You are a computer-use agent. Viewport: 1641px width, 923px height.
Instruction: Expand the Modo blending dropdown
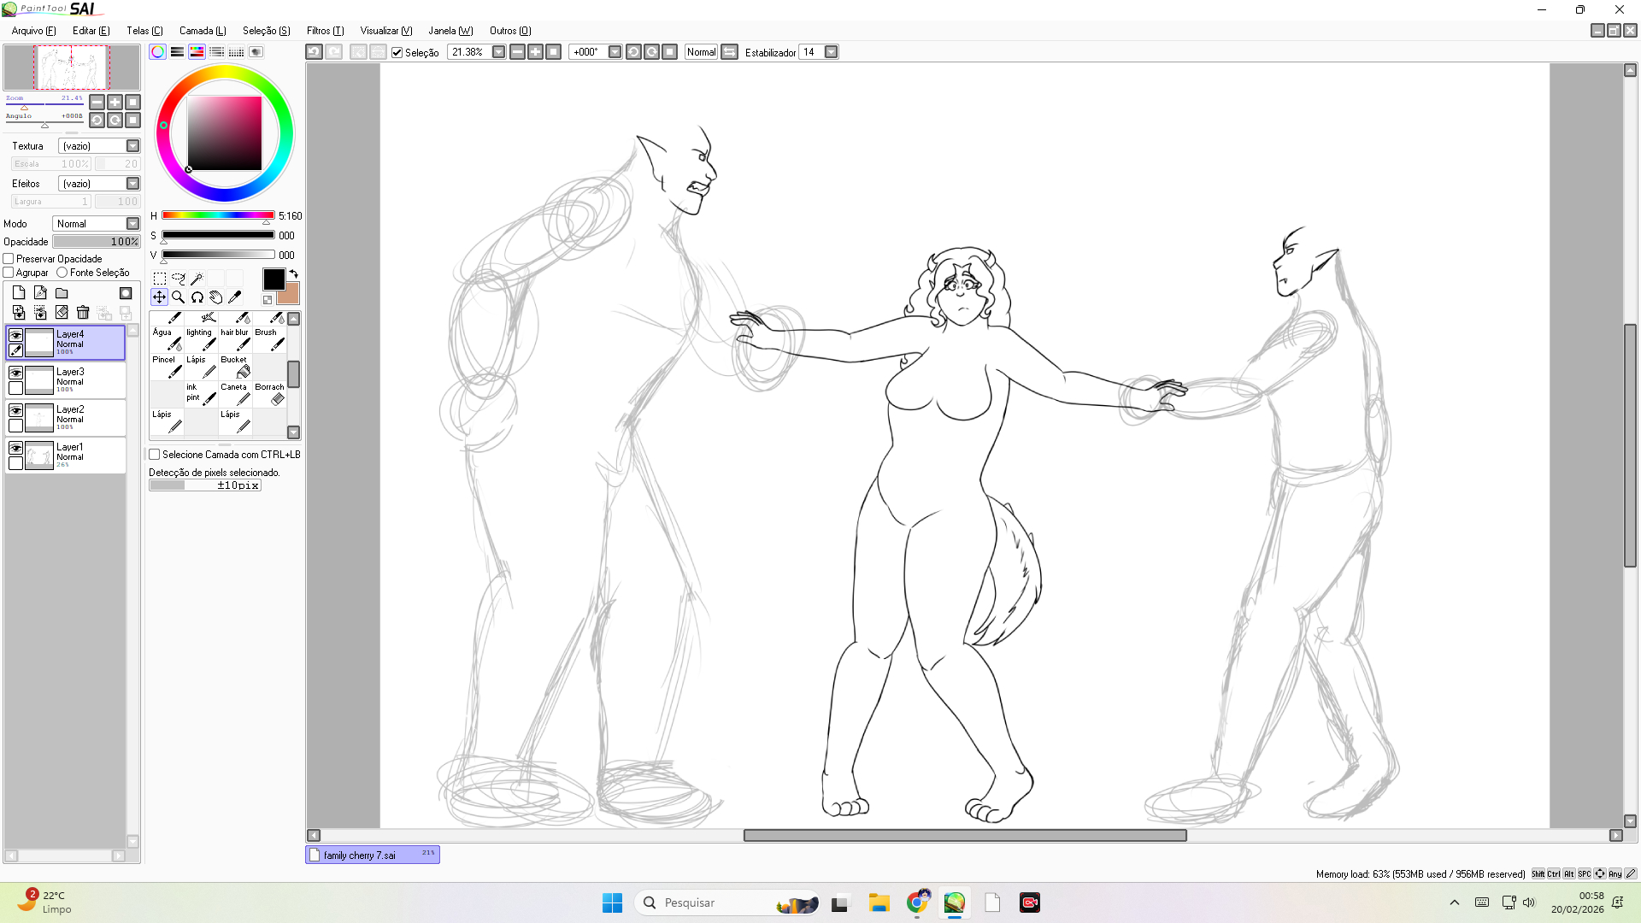pyautogui.click(x=132, y=224)
